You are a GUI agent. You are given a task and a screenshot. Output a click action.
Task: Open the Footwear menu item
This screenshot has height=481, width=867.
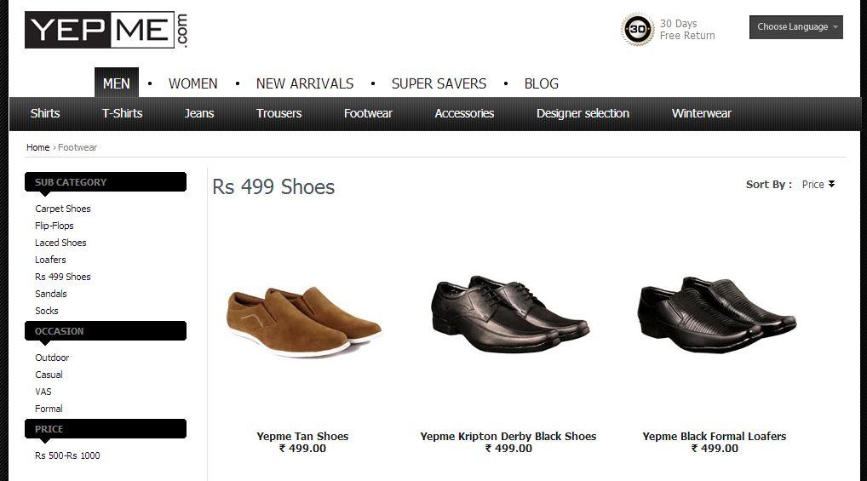click(368, 113)
